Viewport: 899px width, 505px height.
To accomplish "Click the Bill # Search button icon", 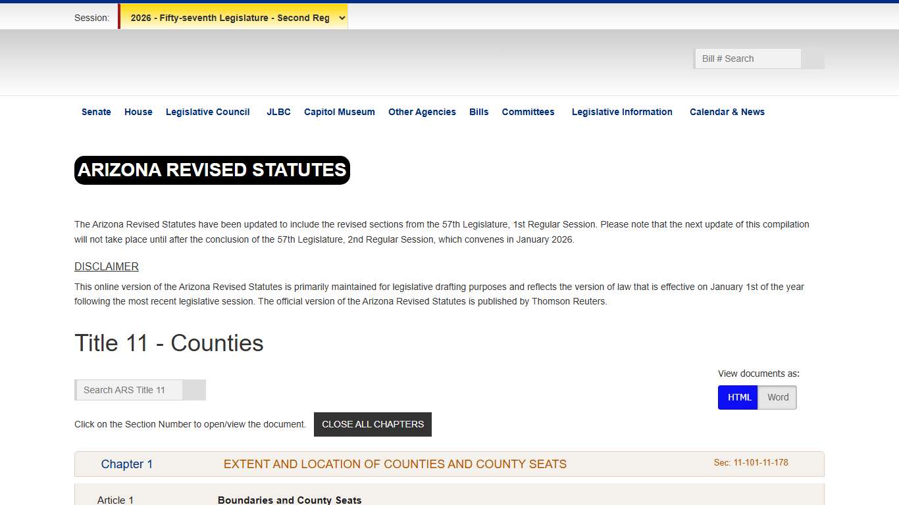I will 813,59.
